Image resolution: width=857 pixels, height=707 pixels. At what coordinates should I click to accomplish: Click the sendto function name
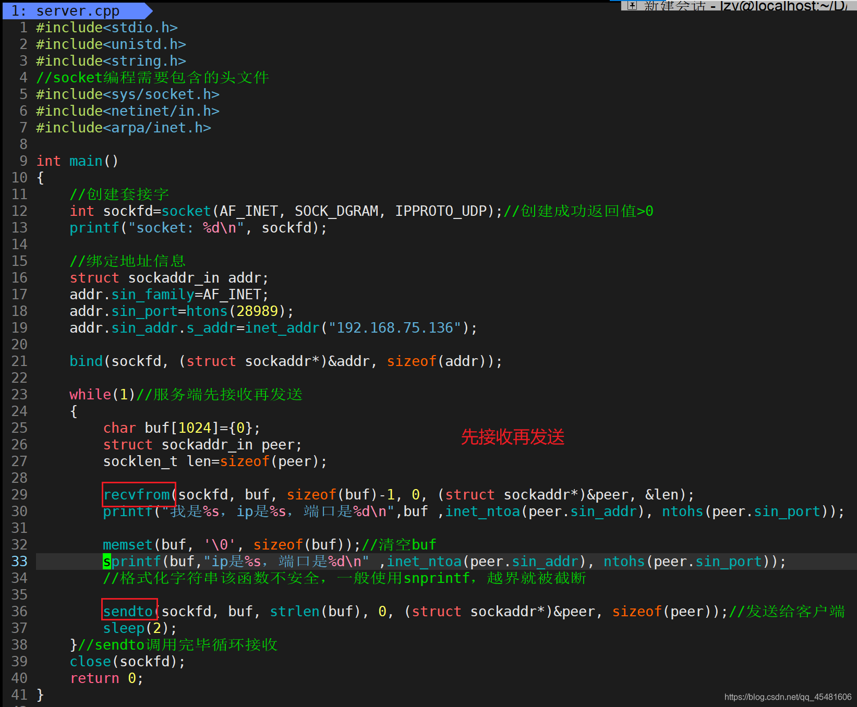(128, 612)
